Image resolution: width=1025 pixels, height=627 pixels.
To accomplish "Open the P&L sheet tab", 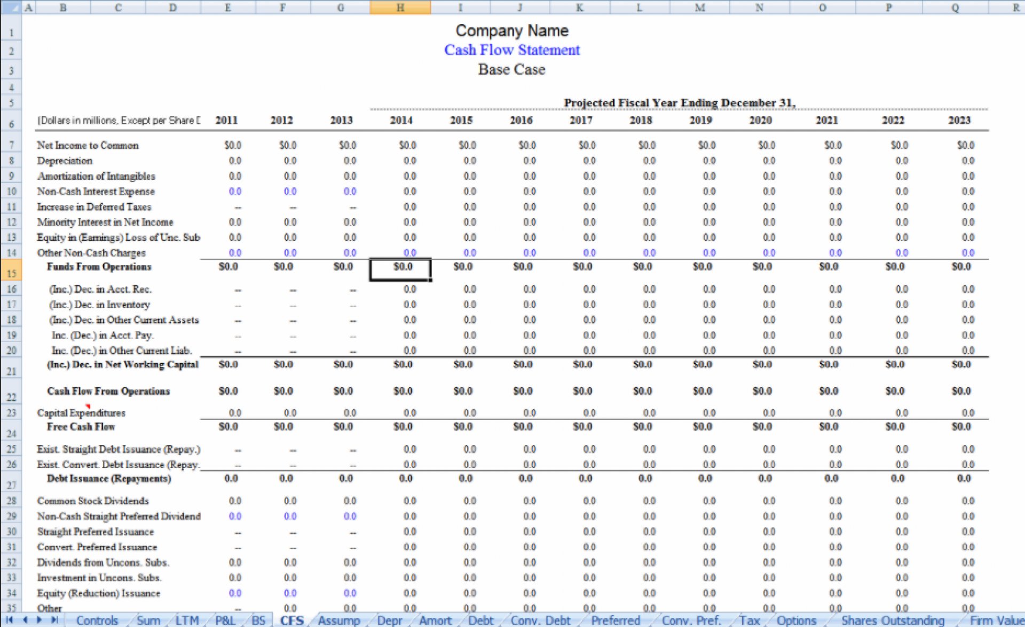I will tap(225, 621).
